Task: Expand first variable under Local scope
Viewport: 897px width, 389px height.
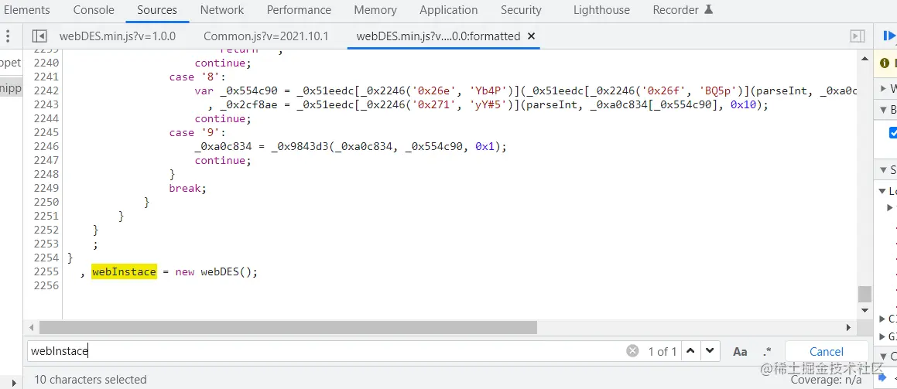Action: (890, 206)
